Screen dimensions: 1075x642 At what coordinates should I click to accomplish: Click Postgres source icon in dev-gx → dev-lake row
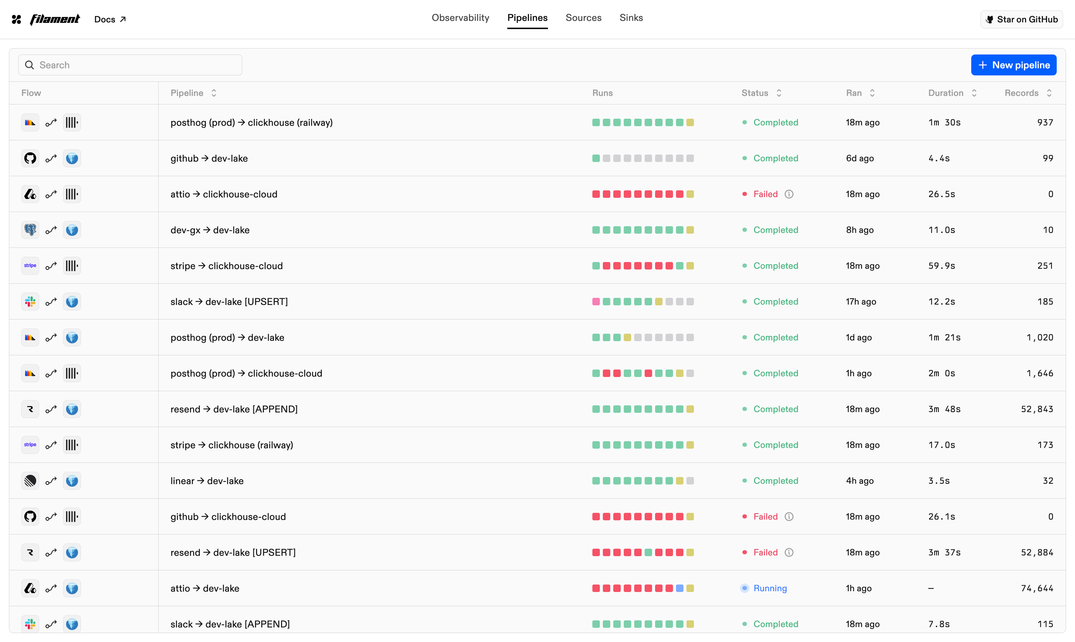[x=30, y=230]
